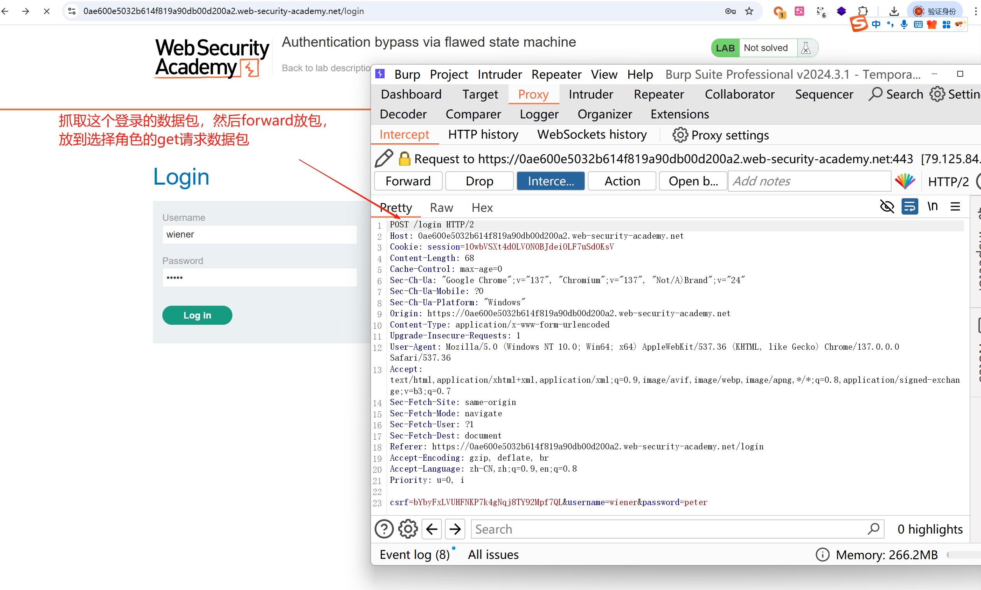
Task: Open search settings gear icon
Action: (x=408, y=529)
